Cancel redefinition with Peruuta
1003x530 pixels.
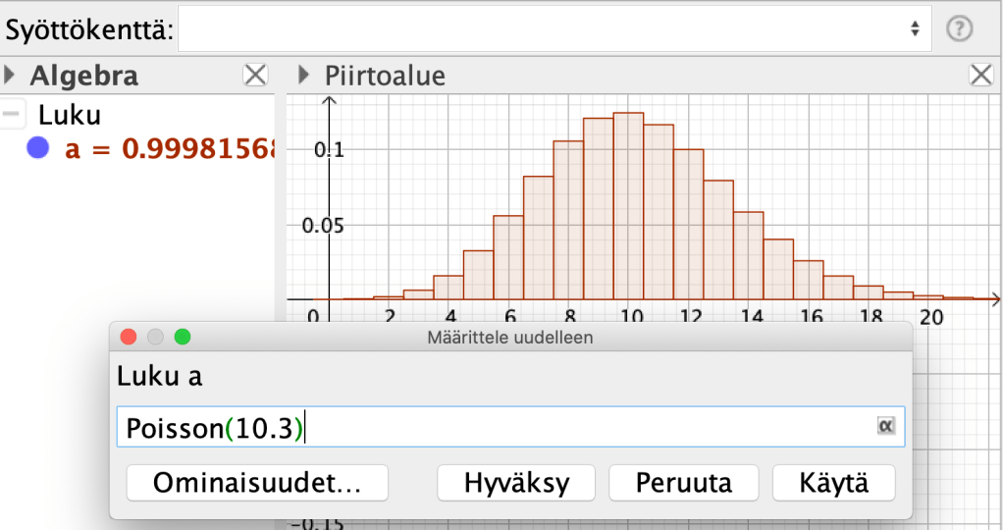683,483
